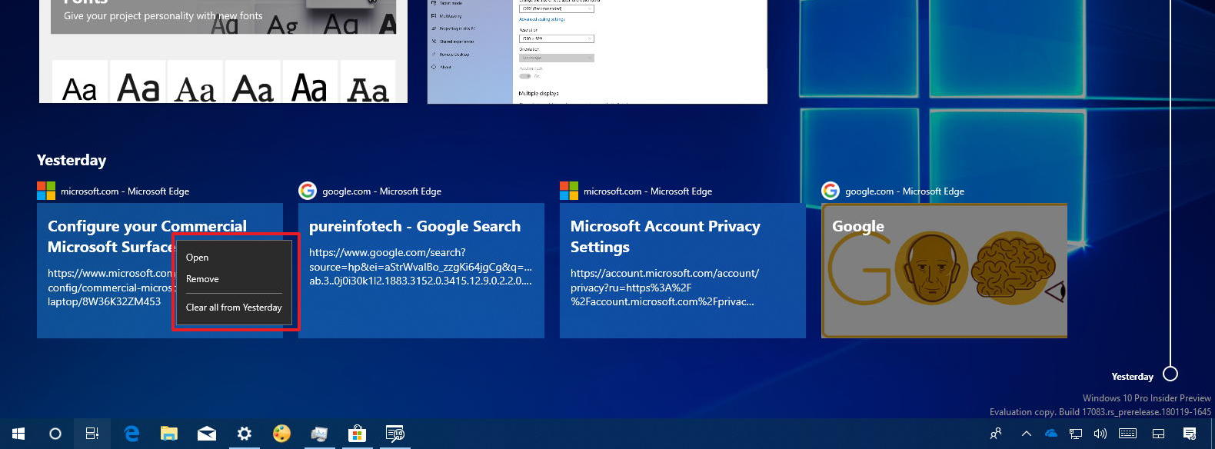Open the Mail app on taskbar

click(207, 434)
